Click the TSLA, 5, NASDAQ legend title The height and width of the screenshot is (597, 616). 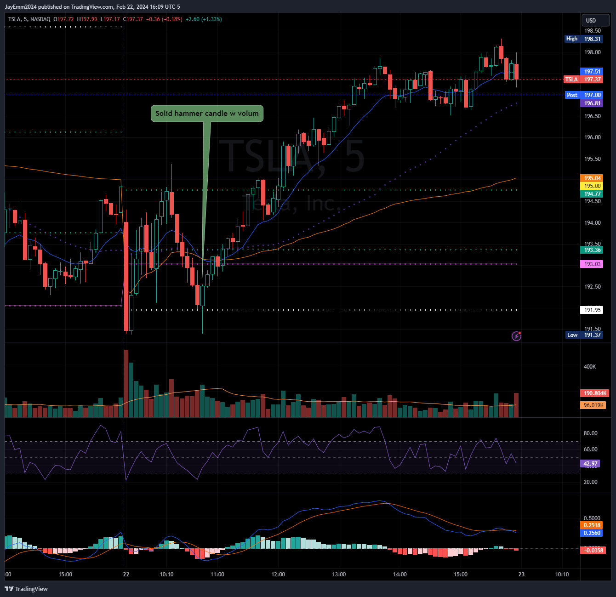coord(29,19)
